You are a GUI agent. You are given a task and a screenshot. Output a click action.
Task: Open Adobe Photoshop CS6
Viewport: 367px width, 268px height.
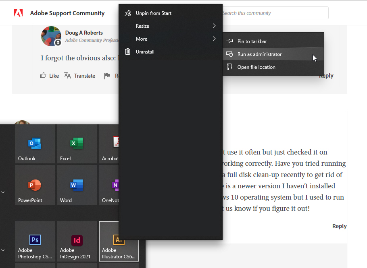35,241
